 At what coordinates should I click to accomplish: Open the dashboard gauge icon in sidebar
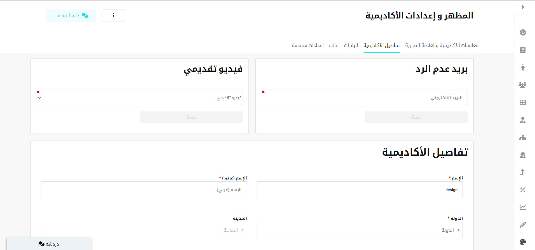click(523, 32)
